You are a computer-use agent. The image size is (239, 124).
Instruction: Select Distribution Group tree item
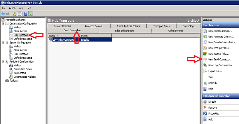tap(23, 69)
